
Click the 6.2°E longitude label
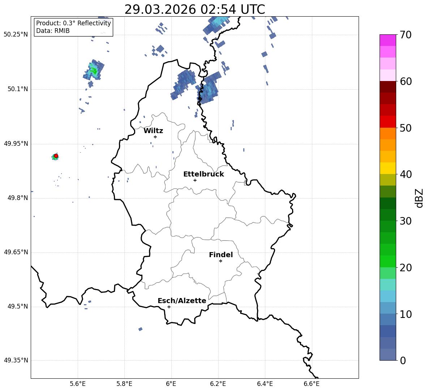pos(218,384)
